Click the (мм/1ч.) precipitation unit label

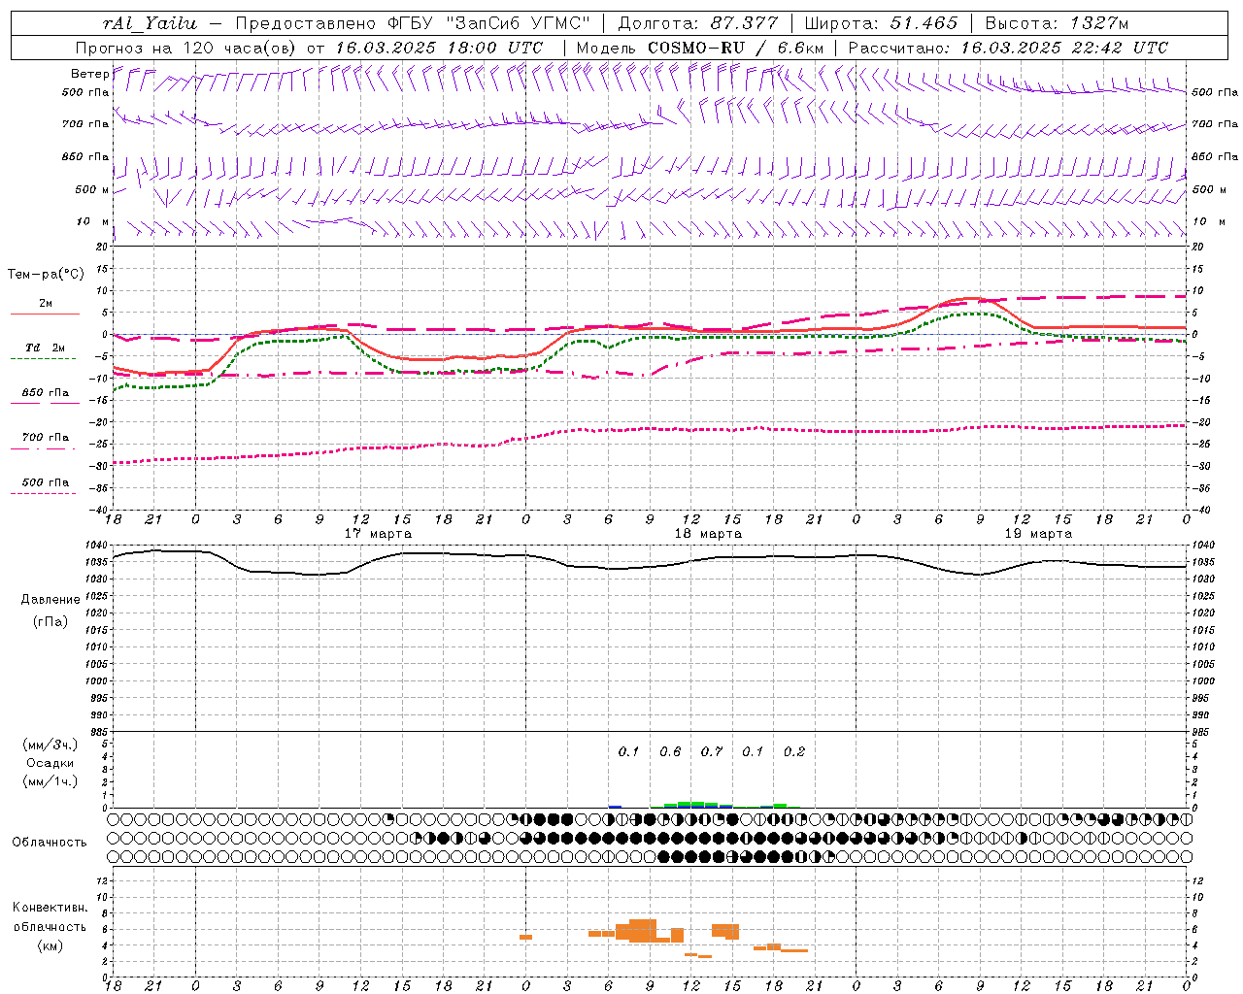50,781
